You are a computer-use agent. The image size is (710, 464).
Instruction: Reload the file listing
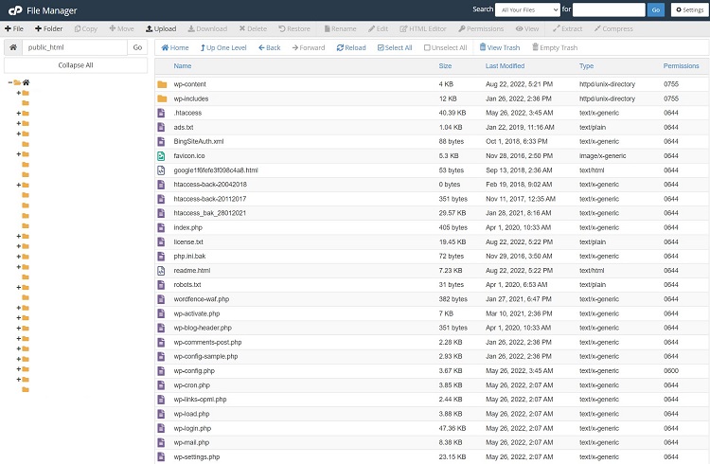[x=351, y=47]
